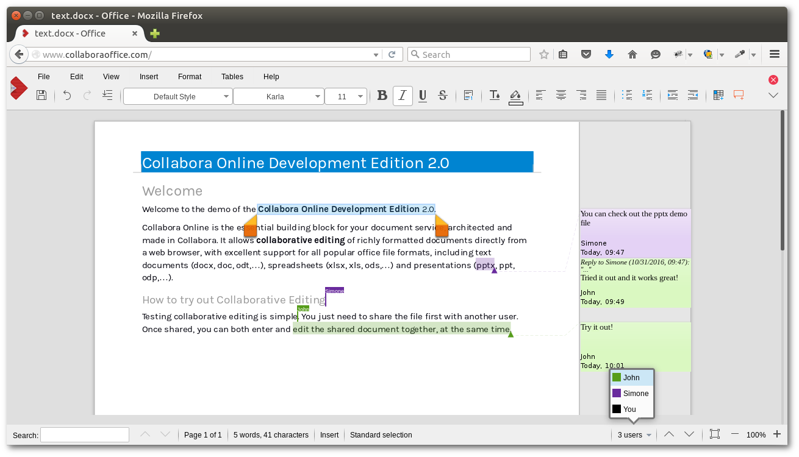The width and height of the screenshot is (799, 457).
Task: Insert a footnote via toolbar icon
Action: [468, 95]
